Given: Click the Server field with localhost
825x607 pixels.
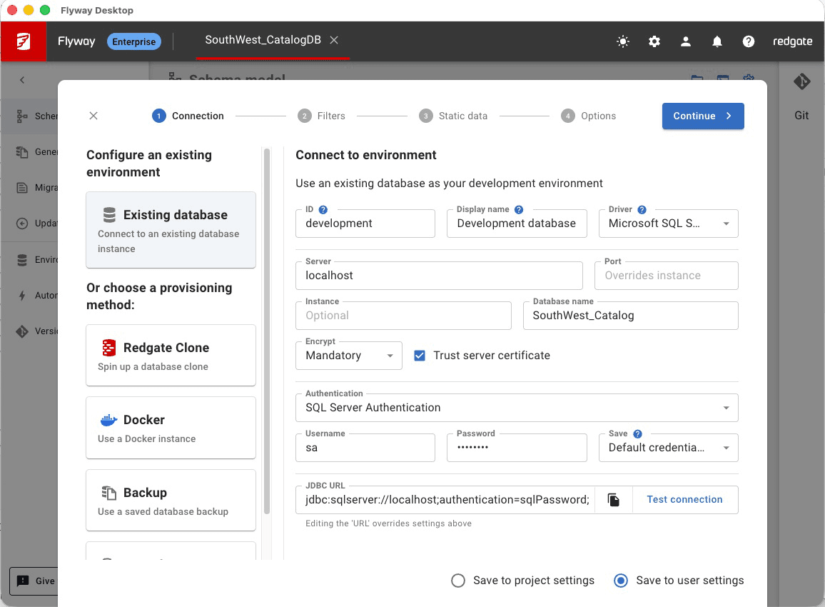Looking at the screenshot, I should [x=439, y=276].
